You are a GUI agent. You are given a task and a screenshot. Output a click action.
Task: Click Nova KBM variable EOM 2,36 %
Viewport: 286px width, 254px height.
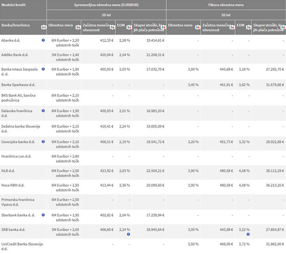(125, 185)
